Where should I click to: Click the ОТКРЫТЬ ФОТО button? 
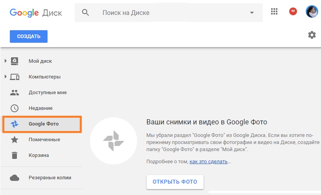[175, 182]
